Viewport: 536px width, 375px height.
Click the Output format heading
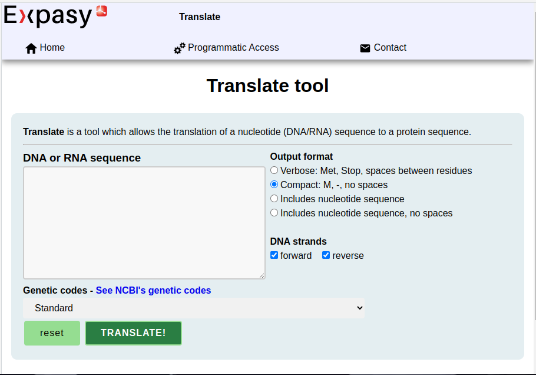pos(301,156)
